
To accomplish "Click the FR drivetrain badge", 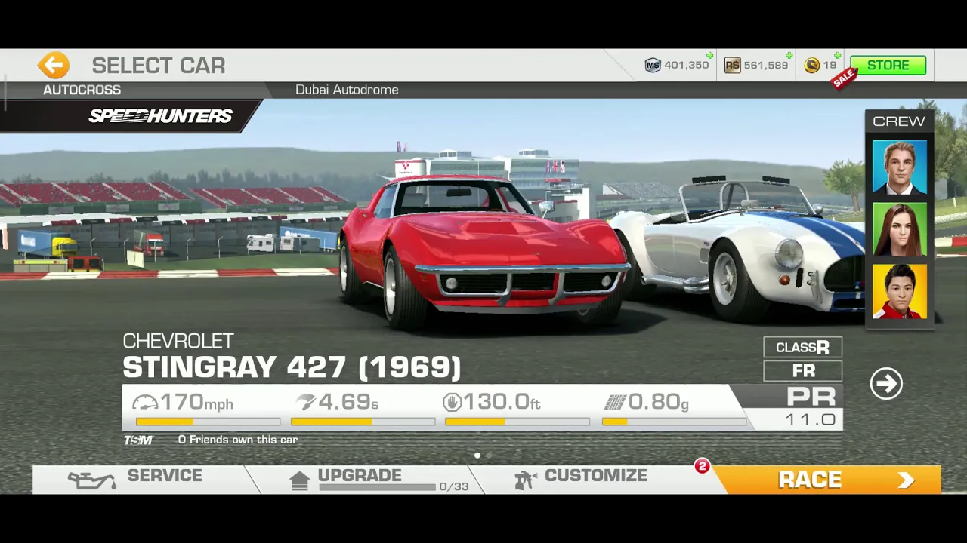I will (x=802, y=370).
